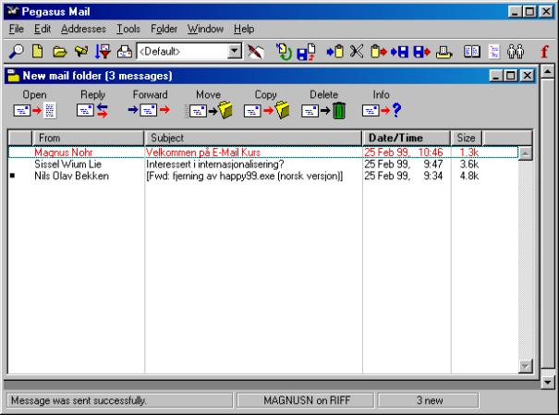Sort by the Date/Time column header
Image resolution: width=559 pixels, height=415 pixels.
pos(407,138)
